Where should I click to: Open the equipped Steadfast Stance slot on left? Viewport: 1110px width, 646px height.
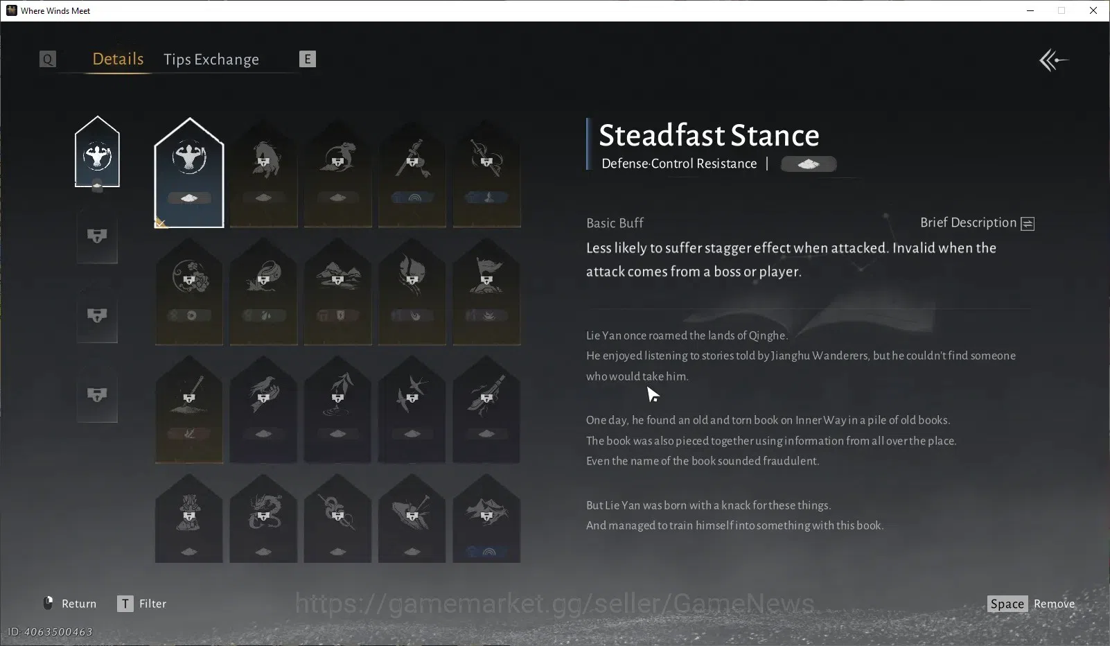click(x=97, y=152)
